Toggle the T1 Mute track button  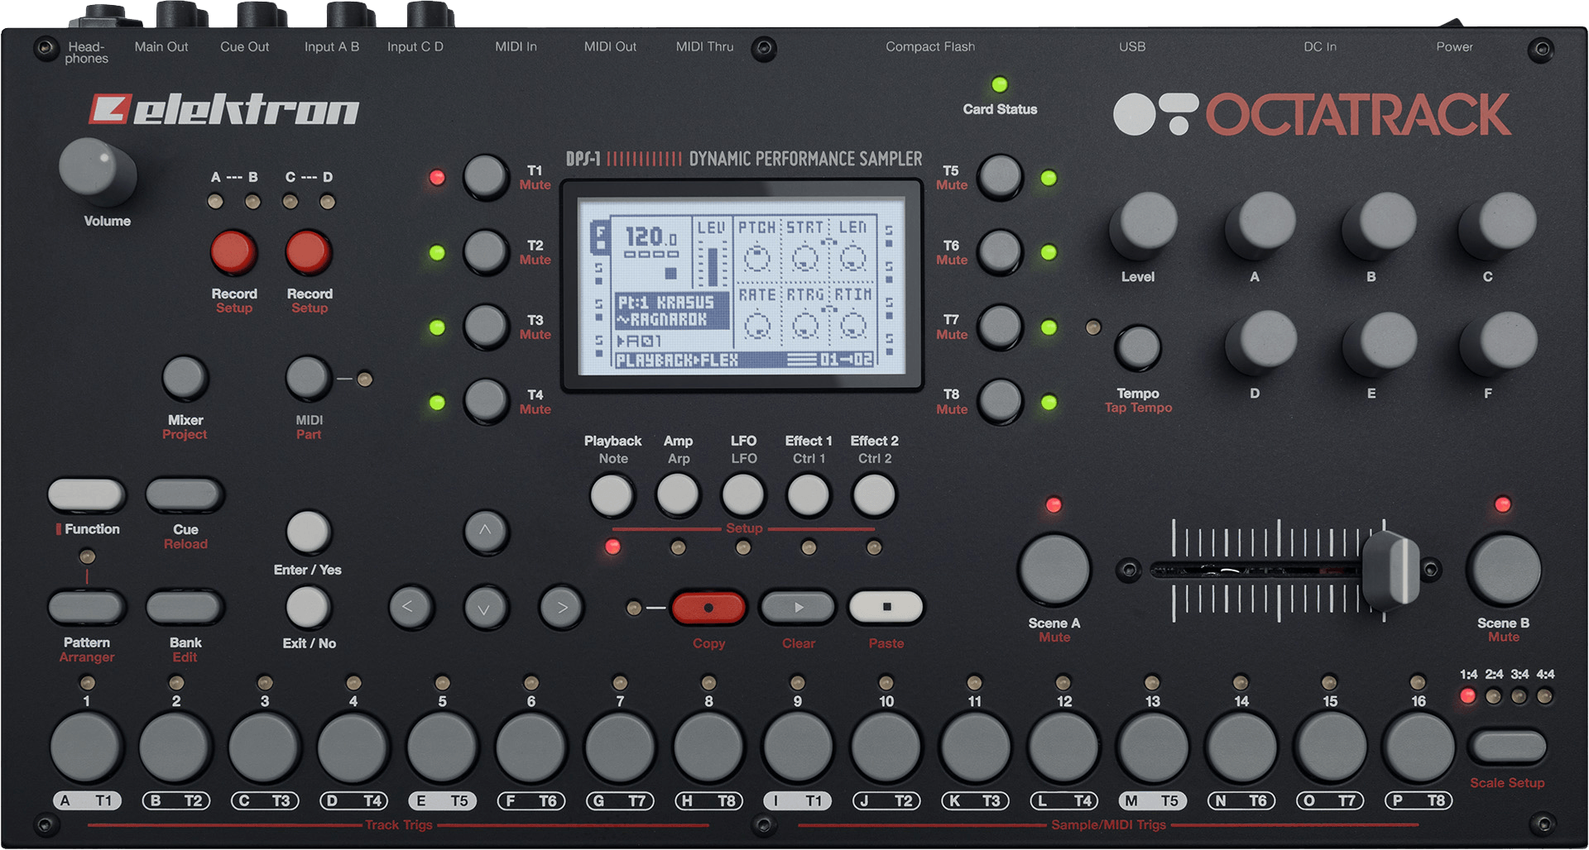pyautogui.click(x=486, y=176)
